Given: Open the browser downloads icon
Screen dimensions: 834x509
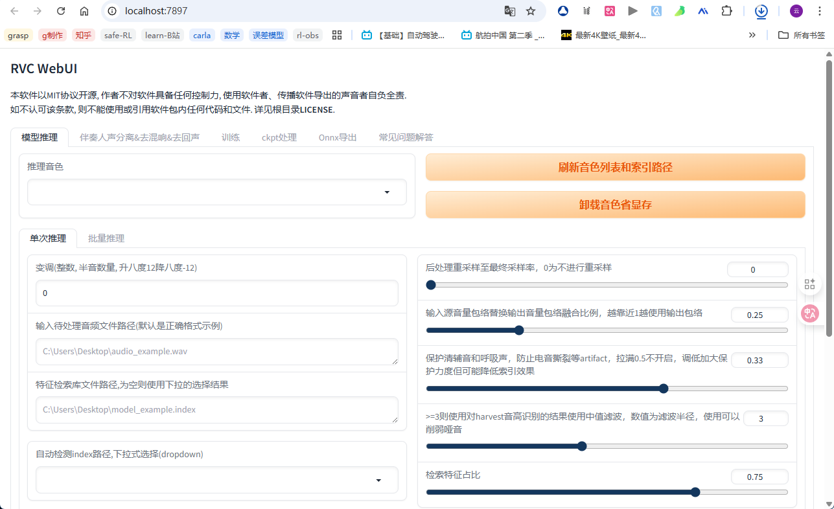Looking at the screenshot, I should click(x=761, y=11).
